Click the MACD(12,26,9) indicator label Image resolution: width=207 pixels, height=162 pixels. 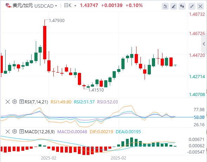(40, 131)
